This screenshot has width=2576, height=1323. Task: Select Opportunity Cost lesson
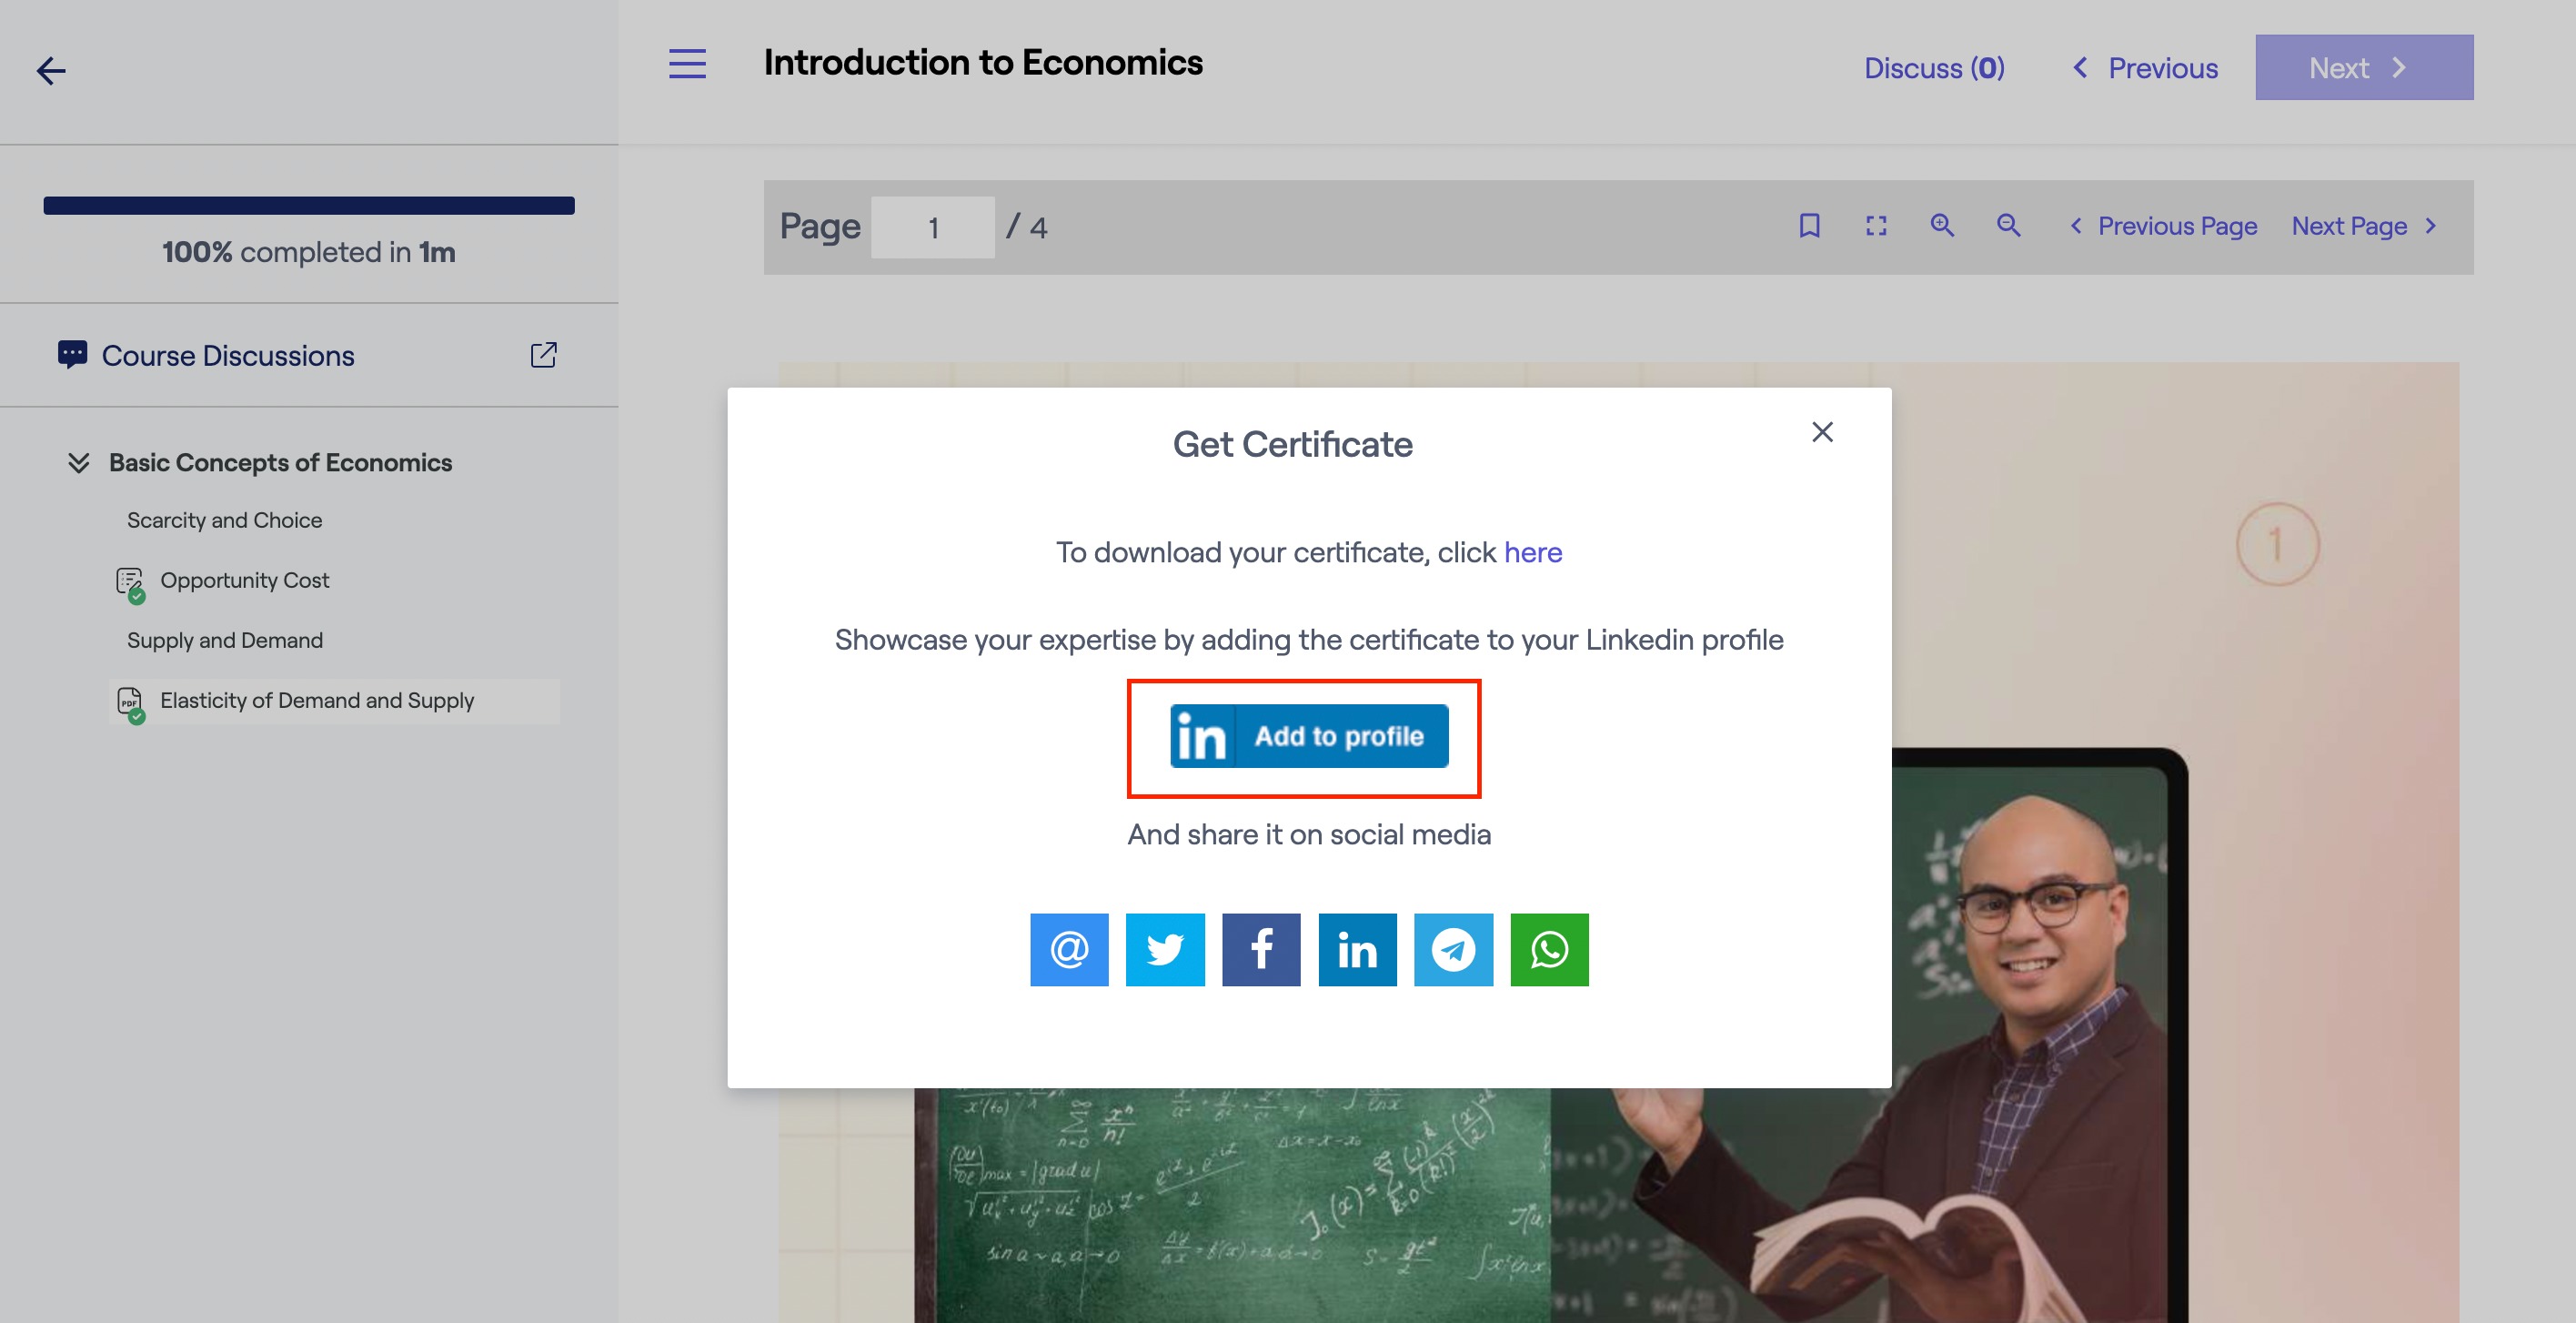click(x=244, y=580)
